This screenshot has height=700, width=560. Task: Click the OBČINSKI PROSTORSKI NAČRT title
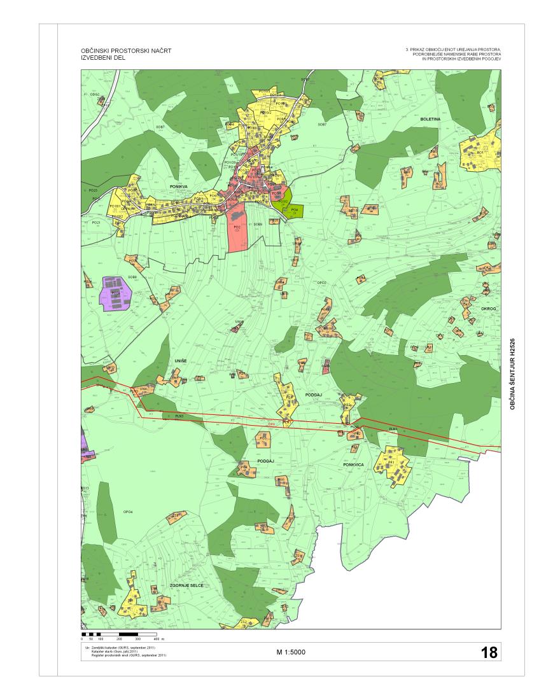tap(126, 50)
